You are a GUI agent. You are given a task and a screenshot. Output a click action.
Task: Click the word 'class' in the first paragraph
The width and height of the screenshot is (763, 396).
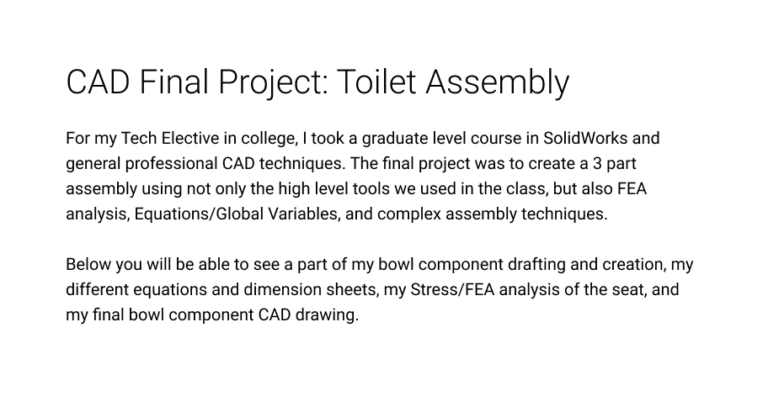pyautogui.click(x=548, y=188)
